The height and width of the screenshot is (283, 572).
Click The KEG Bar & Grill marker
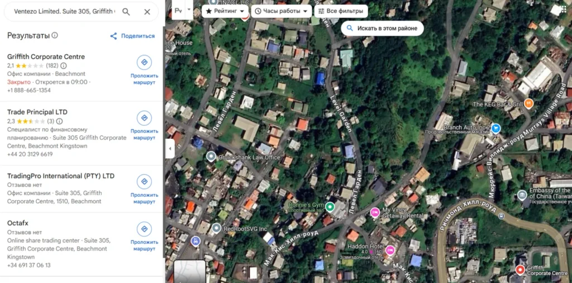[x=528, y=103]
